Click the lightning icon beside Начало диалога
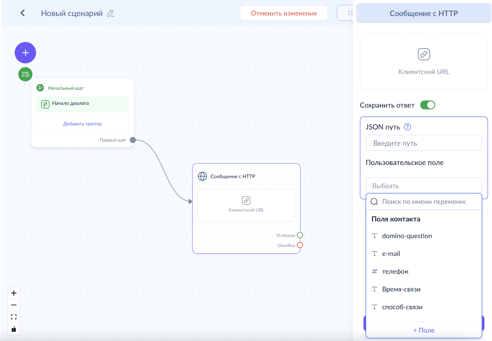This screenshot has width=492, height=341. point(45,104)
